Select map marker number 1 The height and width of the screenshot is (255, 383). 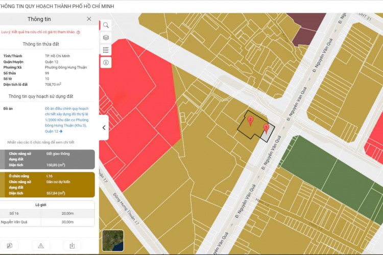tap(266, 128)
